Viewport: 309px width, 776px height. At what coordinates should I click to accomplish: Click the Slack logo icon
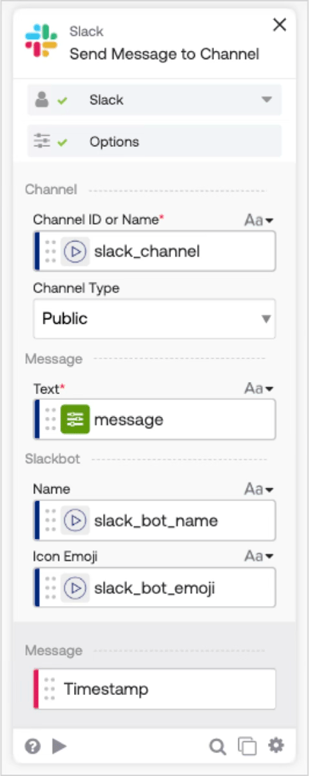(x=42, y=41)
